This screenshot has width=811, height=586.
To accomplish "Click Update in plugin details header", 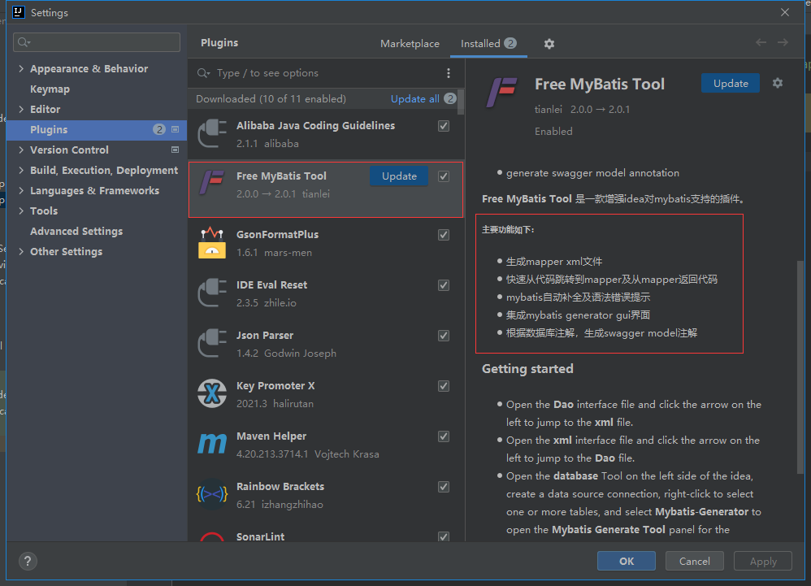I will point(731,83).
